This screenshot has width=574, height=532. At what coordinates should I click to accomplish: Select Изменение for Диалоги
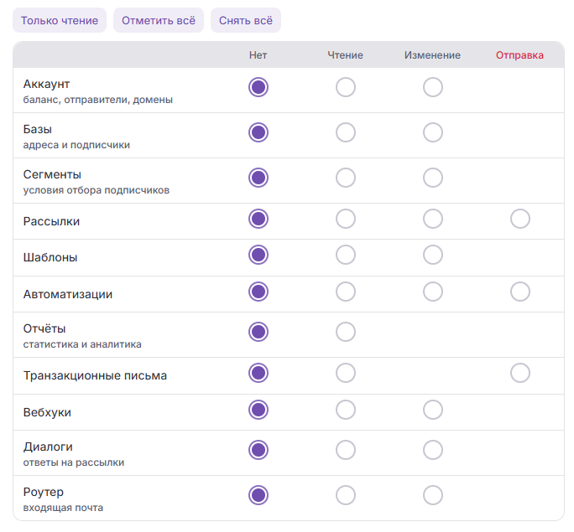[433, 450]
